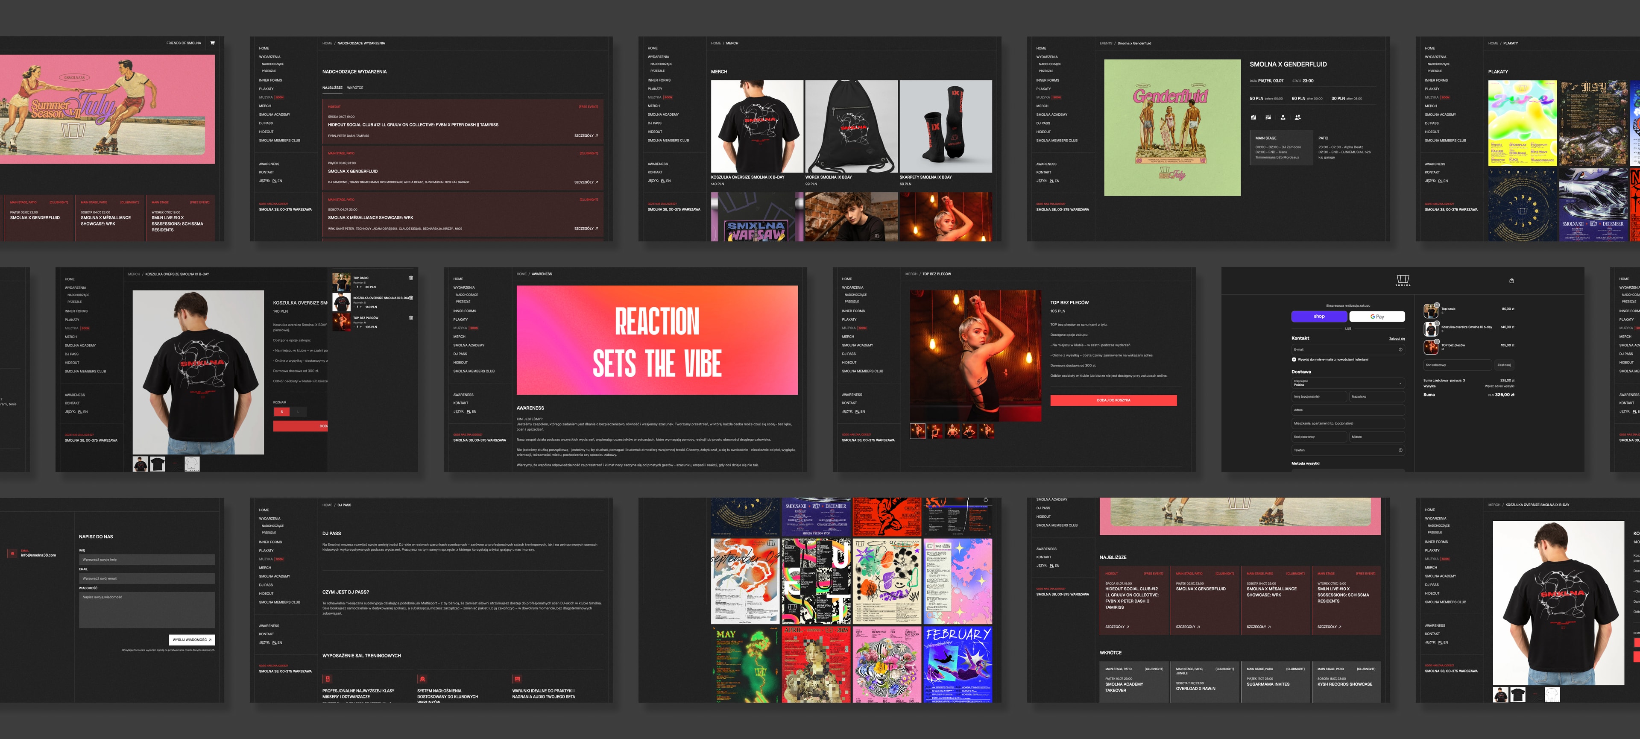Open the Kraj/region Polska dropdown
This screenshot has height=739, width=1640.
pos(1348,383)
